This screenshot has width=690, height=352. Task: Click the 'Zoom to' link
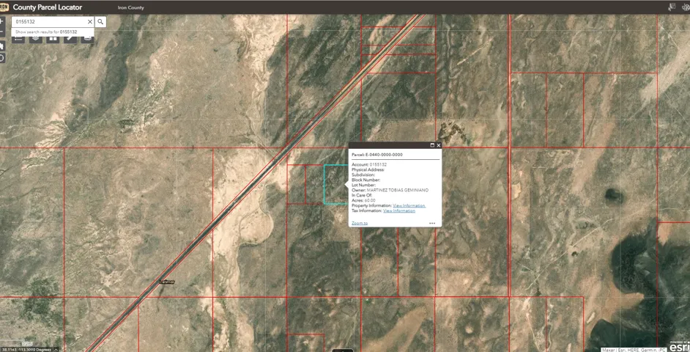[x=360, y=224]
